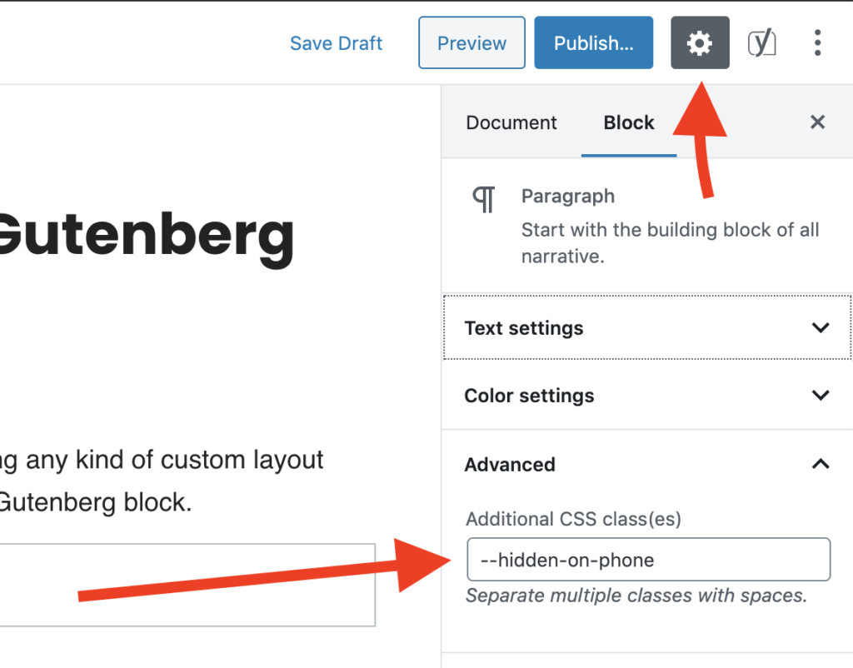Focus the Additional CSS class(es) input field
The height and width of the screenshot is (668, 853).
[648, 560]
